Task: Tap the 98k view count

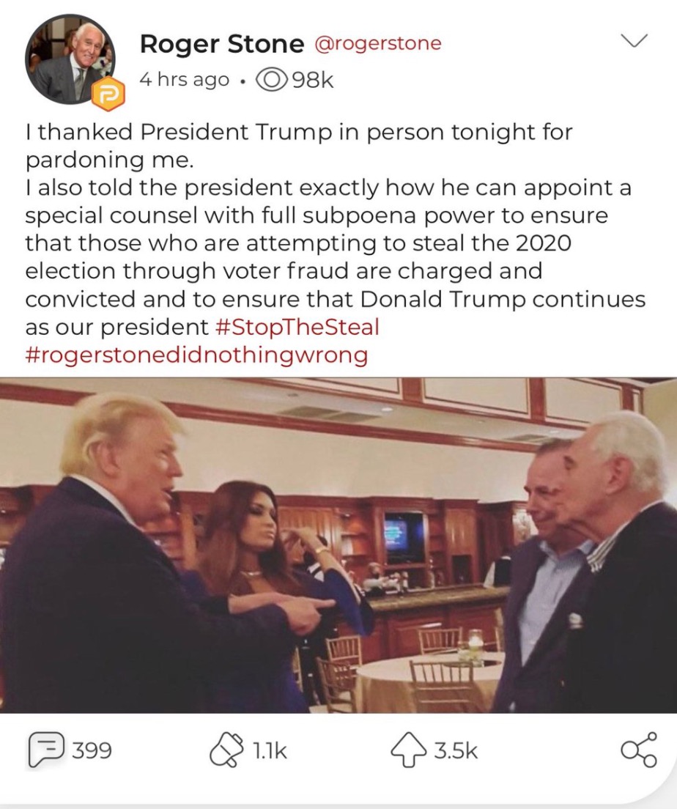Action: pos(313,80)
